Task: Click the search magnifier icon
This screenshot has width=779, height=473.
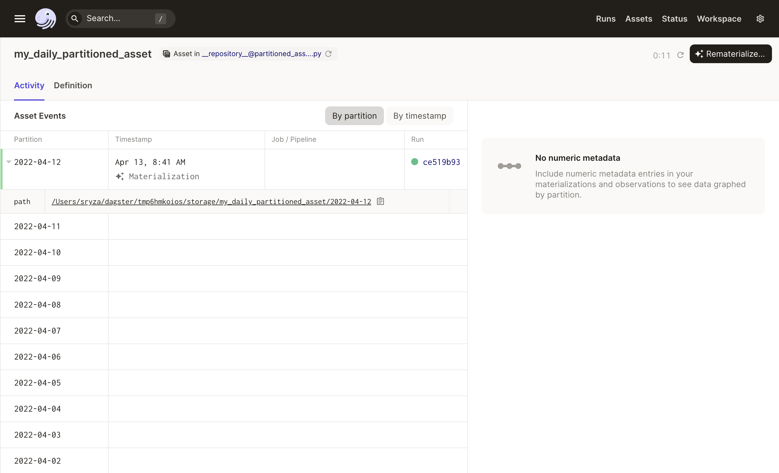Action: pyautogui.click(x=75, y=18)
